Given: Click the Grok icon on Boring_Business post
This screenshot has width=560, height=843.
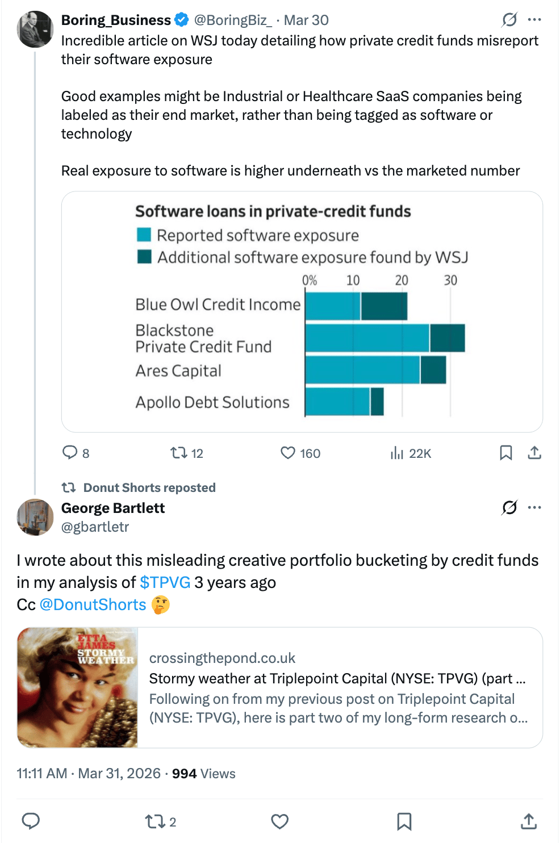Looking at the screenshot, I should coord(509,20).
